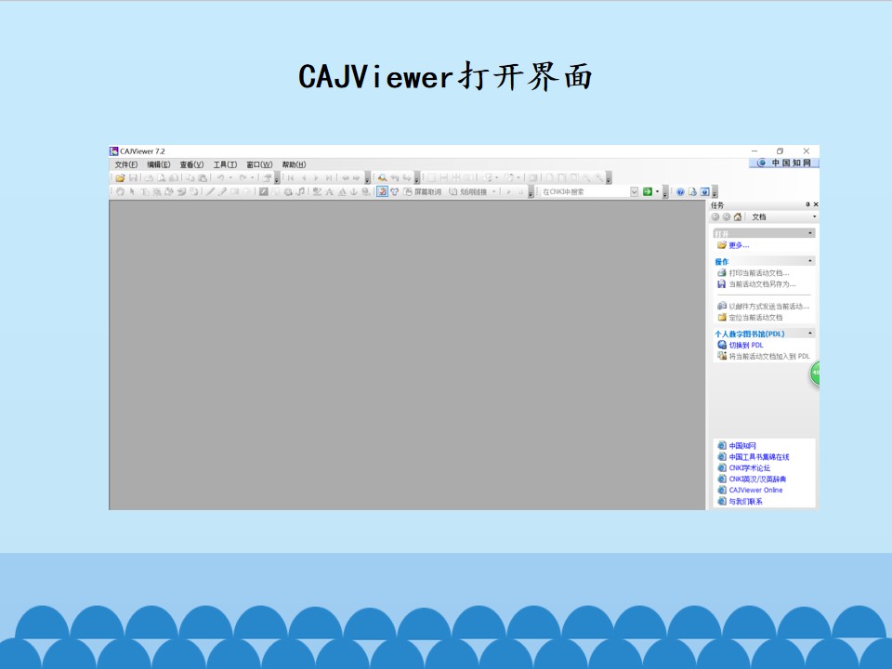
Task: Toggle the highlighted screen word lookup icon
Action: click(x=382, y=191)
